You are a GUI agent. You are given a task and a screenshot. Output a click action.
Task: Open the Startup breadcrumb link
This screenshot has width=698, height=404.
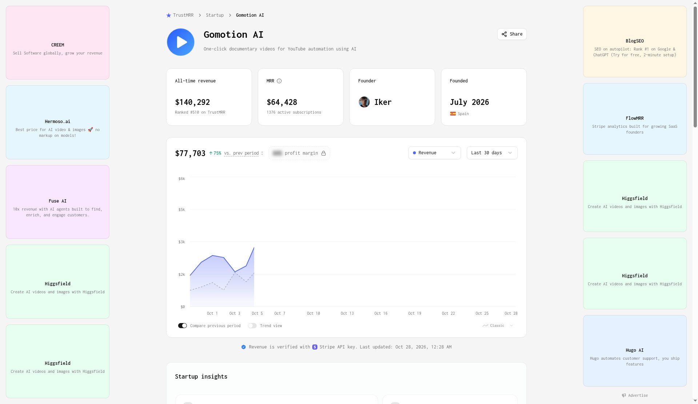[x=215, y=15]
